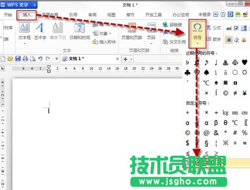Viewport: 250px width, 190px height.
Task: Open the WPS 文字 application menu arrow
Action: 34,5
